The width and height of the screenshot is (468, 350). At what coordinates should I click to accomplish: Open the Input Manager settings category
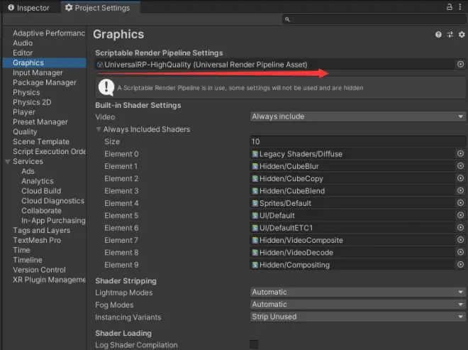[38, 72]
